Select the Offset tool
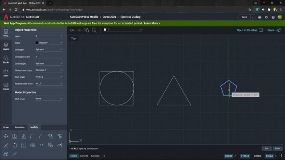 click(33, 145)
